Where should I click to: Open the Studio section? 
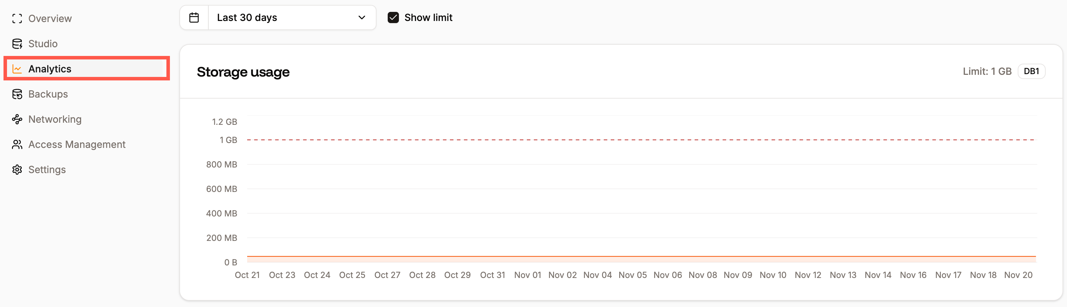click(43, 43)
